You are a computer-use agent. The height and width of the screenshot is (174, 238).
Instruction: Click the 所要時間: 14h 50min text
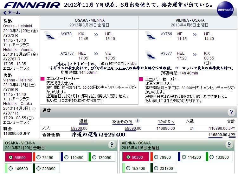[x=79, y=73]
